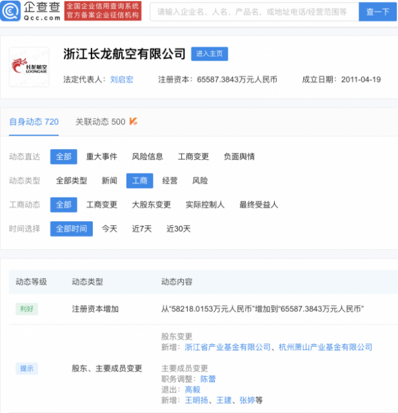Click the company name 浙江长龙航空有限公司
Screen dimensions: 398x413
coord(124,54)
